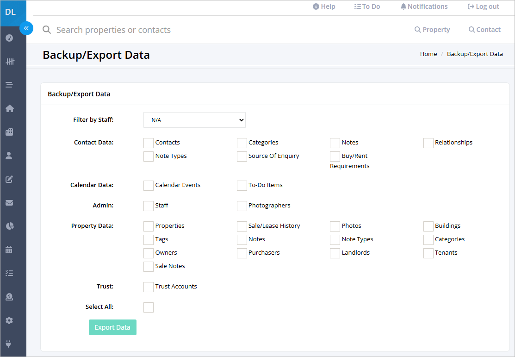Open Help from the top bar
The height and width of the screenshot is (357, 515).
click(324, 6)
